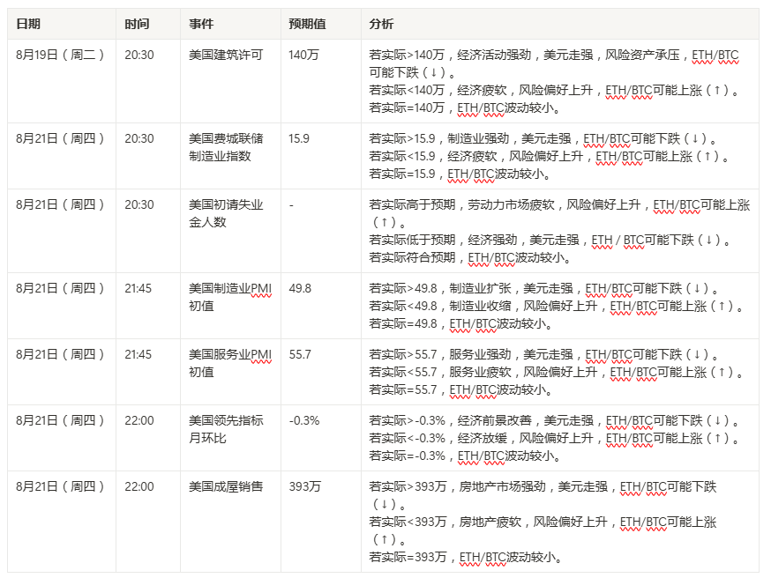This screenshot has height=578, width=771.
Task: Select the 8月19日（周二）date cell
Action: click(60, 55)
